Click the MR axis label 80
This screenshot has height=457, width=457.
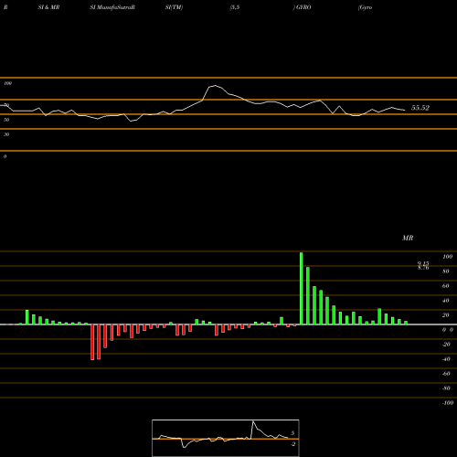point(446,271)
